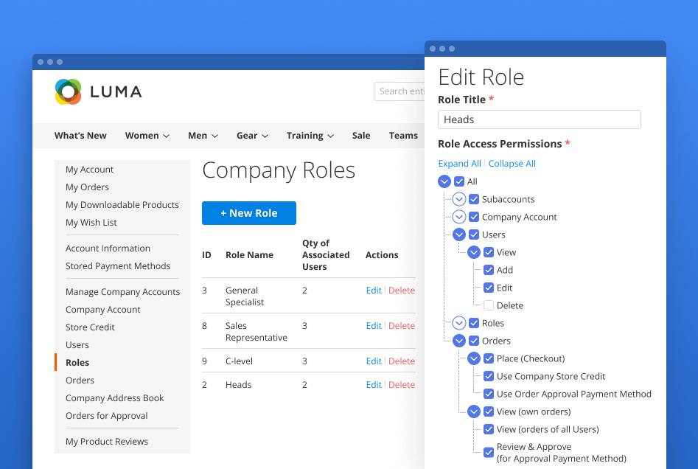Delete the Sales Representative role
Viewport: 698px width, 469px height.
(x=401, y=325)
